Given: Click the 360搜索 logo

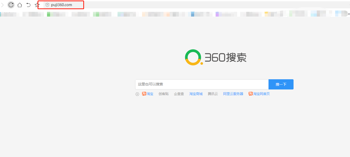Looking at the screenshot, I should [216, 57].
